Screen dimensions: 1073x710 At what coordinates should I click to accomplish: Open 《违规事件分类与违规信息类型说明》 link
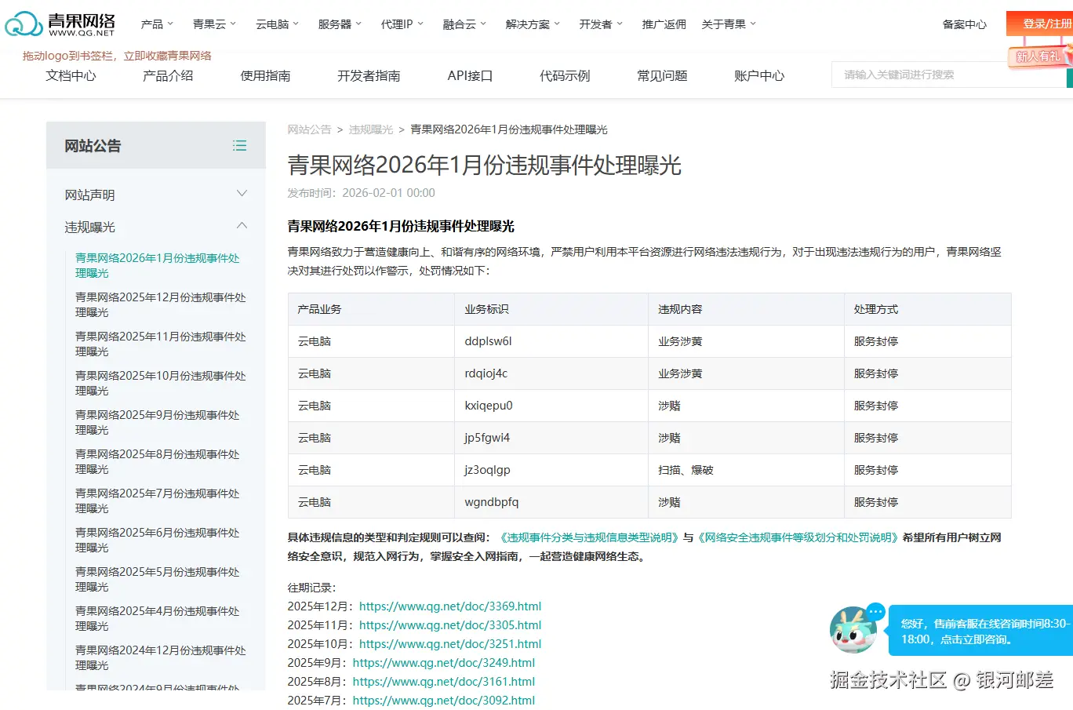589,537
